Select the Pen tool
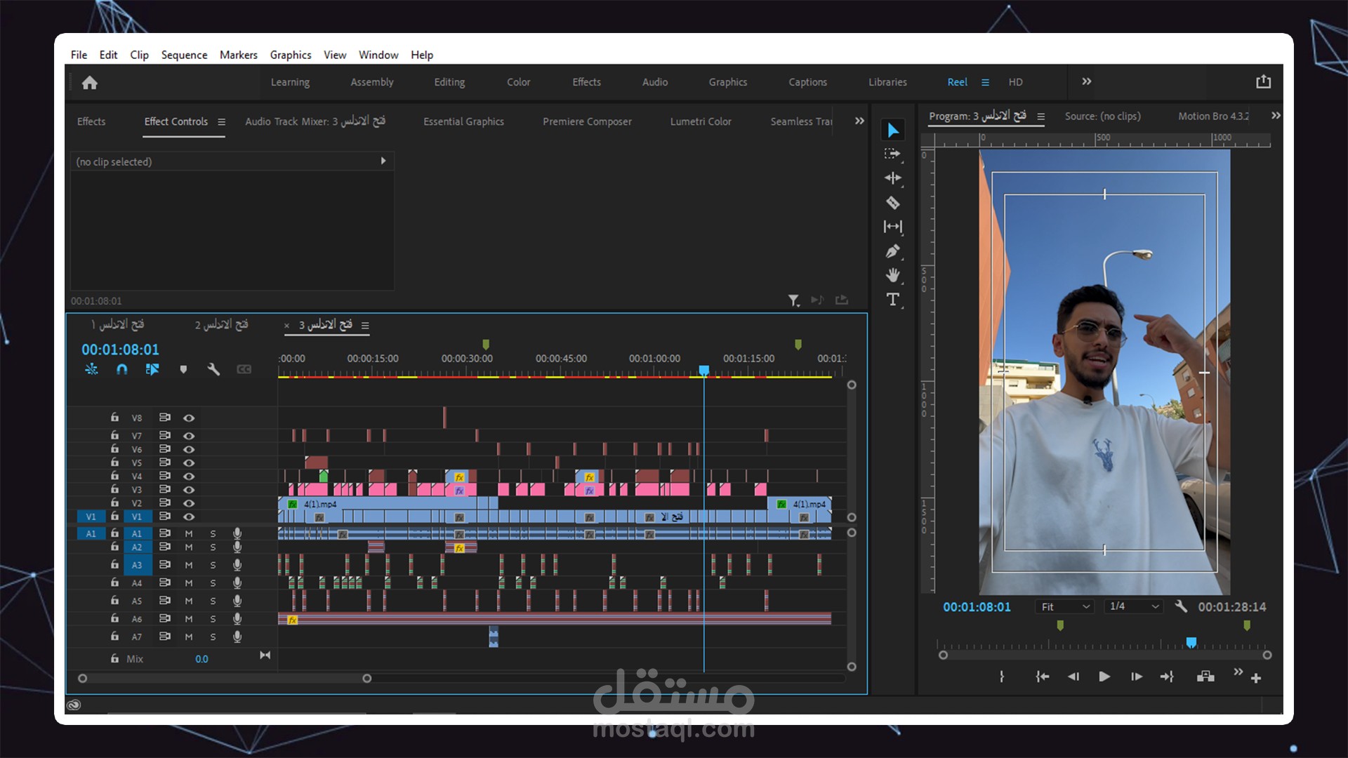 pyautogui.click(x=892, y=251)
